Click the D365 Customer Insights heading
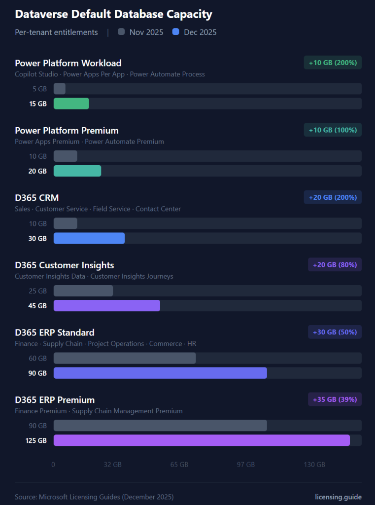The width and height of the screenshot is (375, 505). (65, 265)
